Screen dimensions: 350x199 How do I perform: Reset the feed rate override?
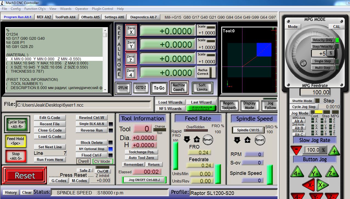point(208,140)
